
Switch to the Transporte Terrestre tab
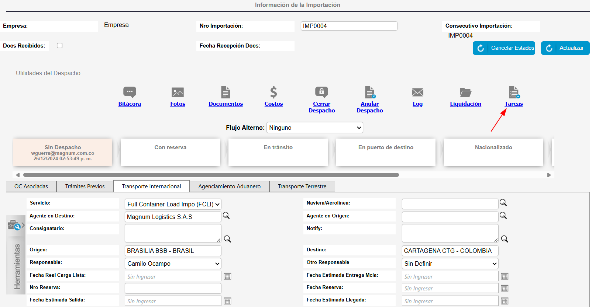[302, 186]
